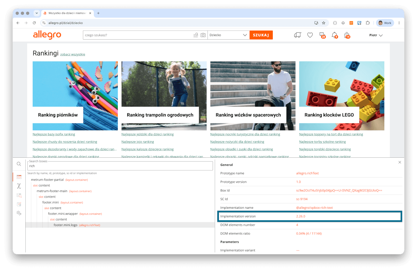
Task: Open Ranking trampolin ogrodowych thumbnail
Action: [x=164, y=96]
